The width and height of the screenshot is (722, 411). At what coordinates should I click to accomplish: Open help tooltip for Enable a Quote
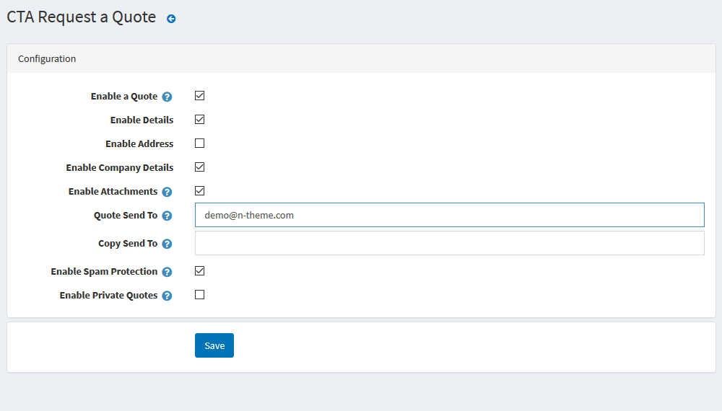coord(168,97)
